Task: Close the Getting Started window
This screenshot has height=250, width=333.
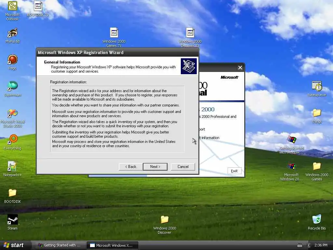Action: [240, 68]
